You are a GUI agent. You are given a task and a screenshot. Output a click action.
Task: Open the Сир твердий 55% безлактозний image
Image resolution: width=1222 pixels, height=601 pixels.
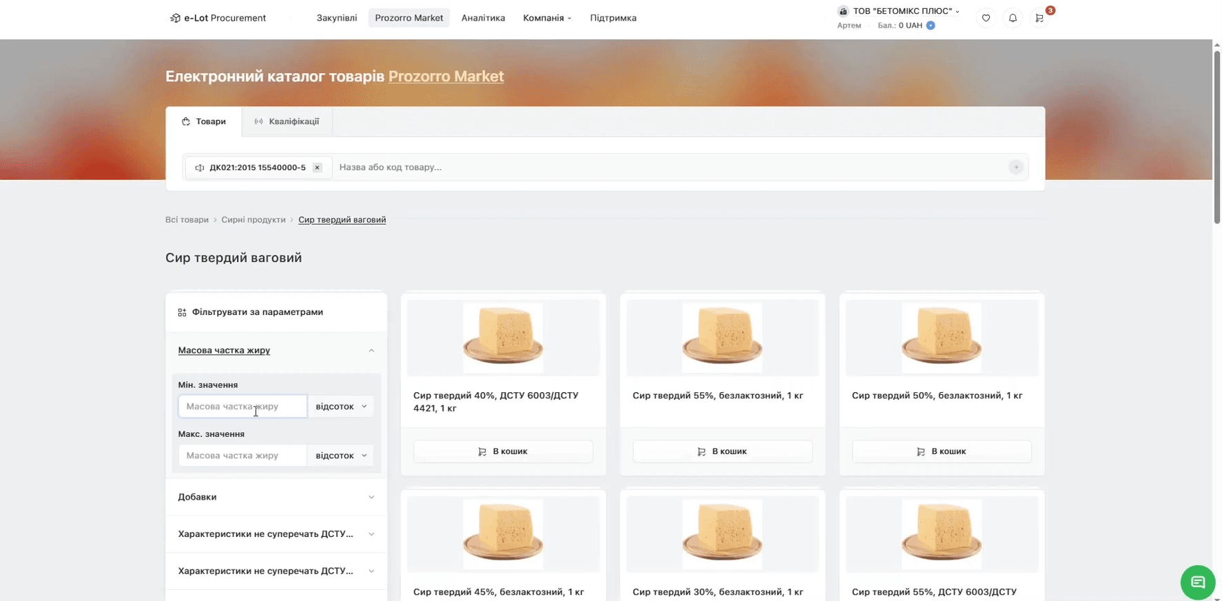723,338
